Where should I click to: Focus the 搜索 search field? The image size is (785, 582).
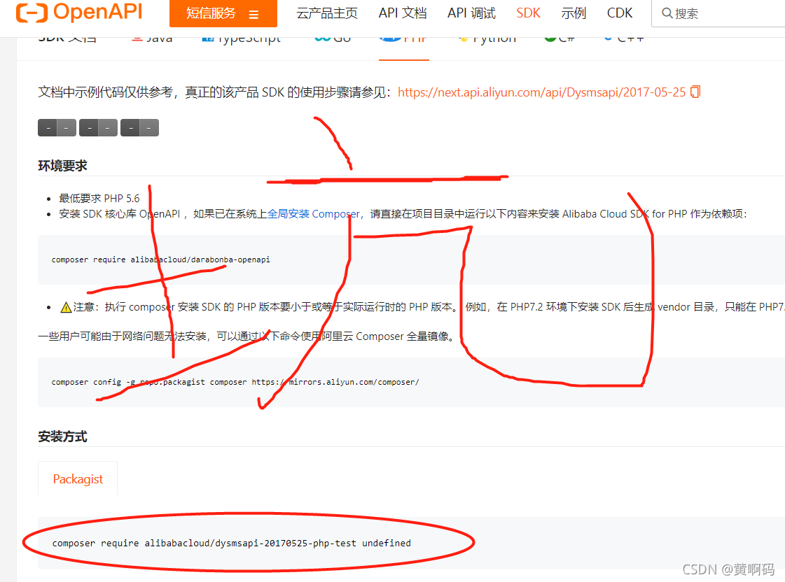(718, 13)
